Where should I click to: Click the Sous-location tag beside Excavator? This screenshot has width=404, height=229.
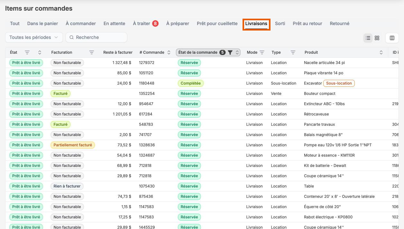339,83
